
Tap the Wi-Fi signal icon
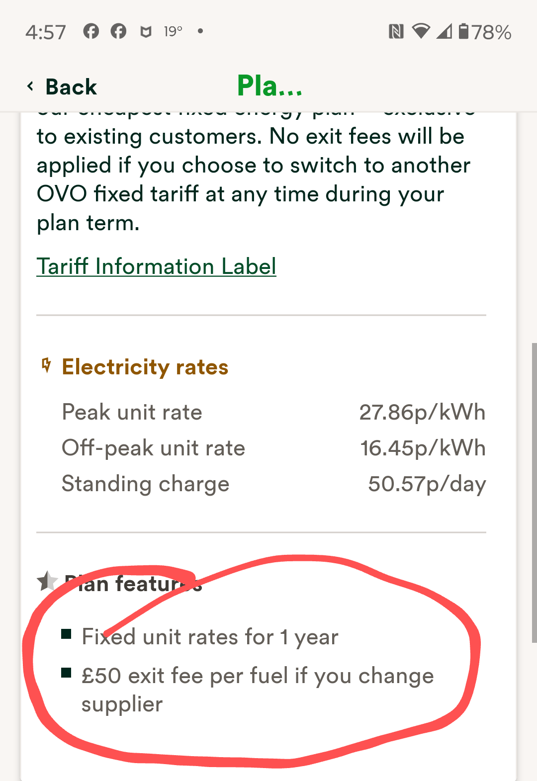pos(421,31)
